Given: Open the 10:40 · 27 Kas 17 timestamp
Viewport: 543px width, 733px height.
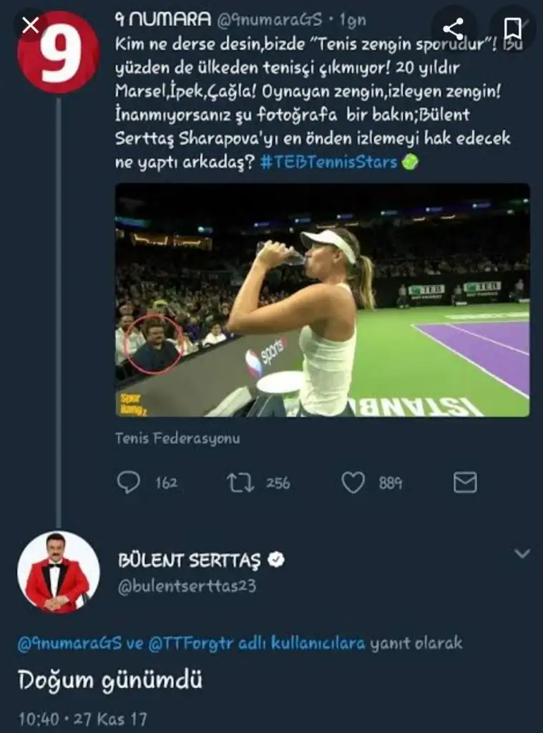Looking at the screenshot, I should [82, 718].
